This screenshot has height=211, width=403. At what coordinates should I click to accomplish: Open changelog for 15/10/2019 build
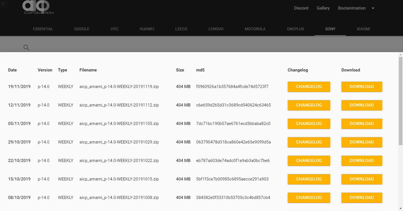coord(309,179)
